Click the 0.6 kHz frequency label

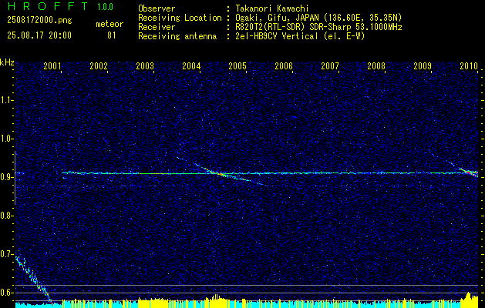pos(7,293)
